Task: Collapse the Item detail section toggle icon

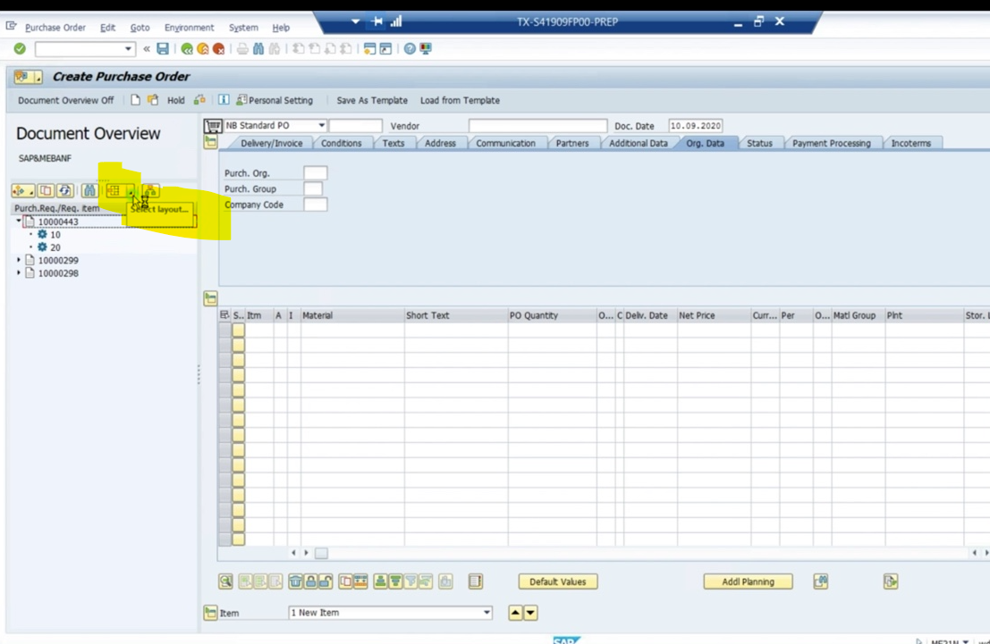Action: click(210, 613)
